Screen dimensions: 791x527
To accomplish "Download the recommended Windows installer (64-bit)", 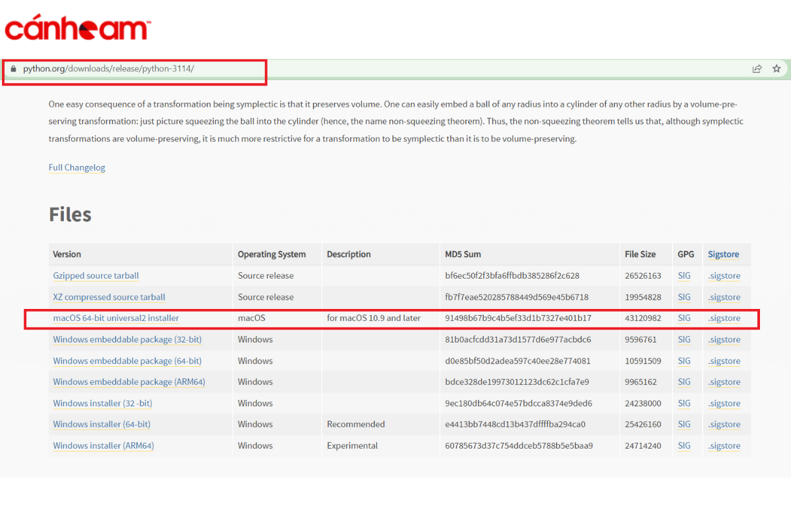I will pos(102,424).
